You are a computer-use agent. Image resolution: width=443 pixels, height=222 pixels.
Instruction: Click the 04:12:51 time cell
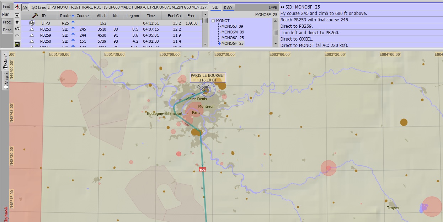click(150, 23)
